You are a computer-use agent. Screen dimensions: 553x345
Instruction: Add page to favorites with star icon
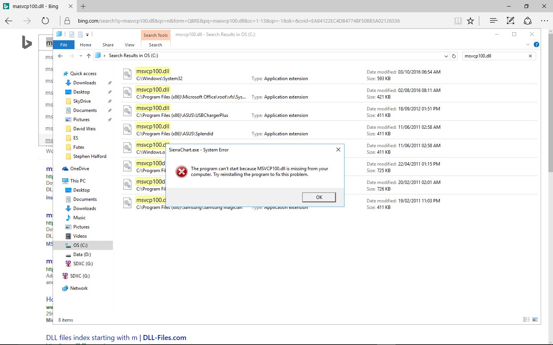click(x=470, y=21)
